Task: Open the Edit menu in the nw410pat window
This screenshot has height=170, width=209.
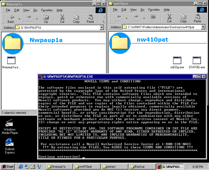Action: [124, 10]
